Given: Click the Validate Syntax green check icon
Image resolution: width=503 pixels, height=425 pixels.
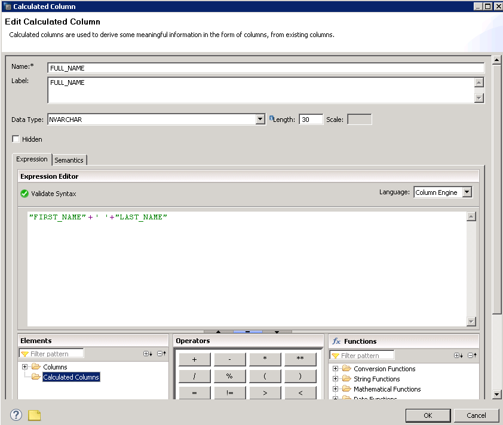Looking at the screenshot, I should (24, 194).
